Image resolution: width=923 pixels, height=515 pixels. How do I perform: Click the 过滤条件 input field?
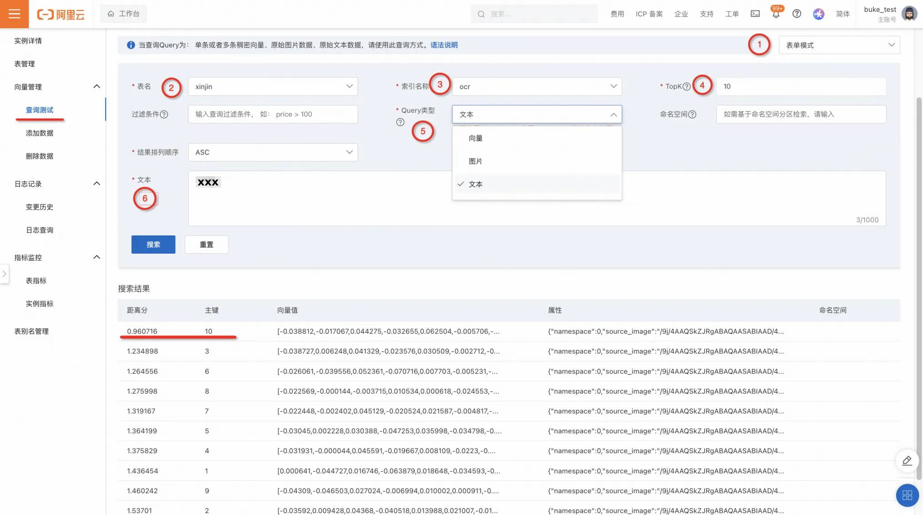coord(273,114)
